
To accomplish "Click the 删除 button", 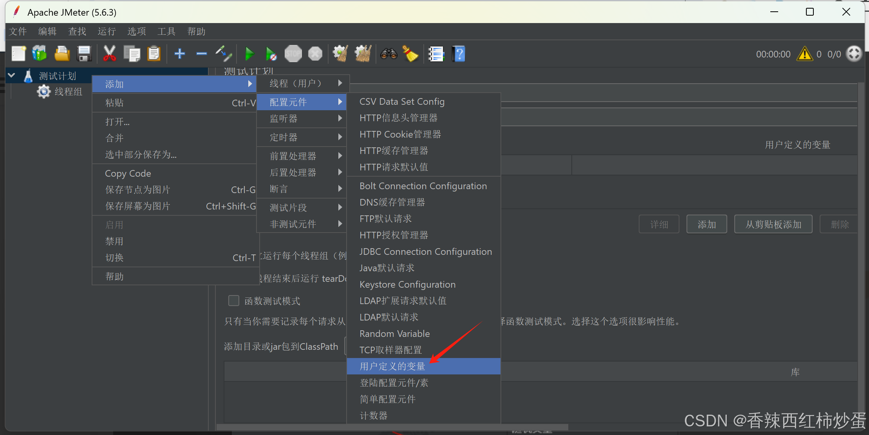I will coord(839,224).
